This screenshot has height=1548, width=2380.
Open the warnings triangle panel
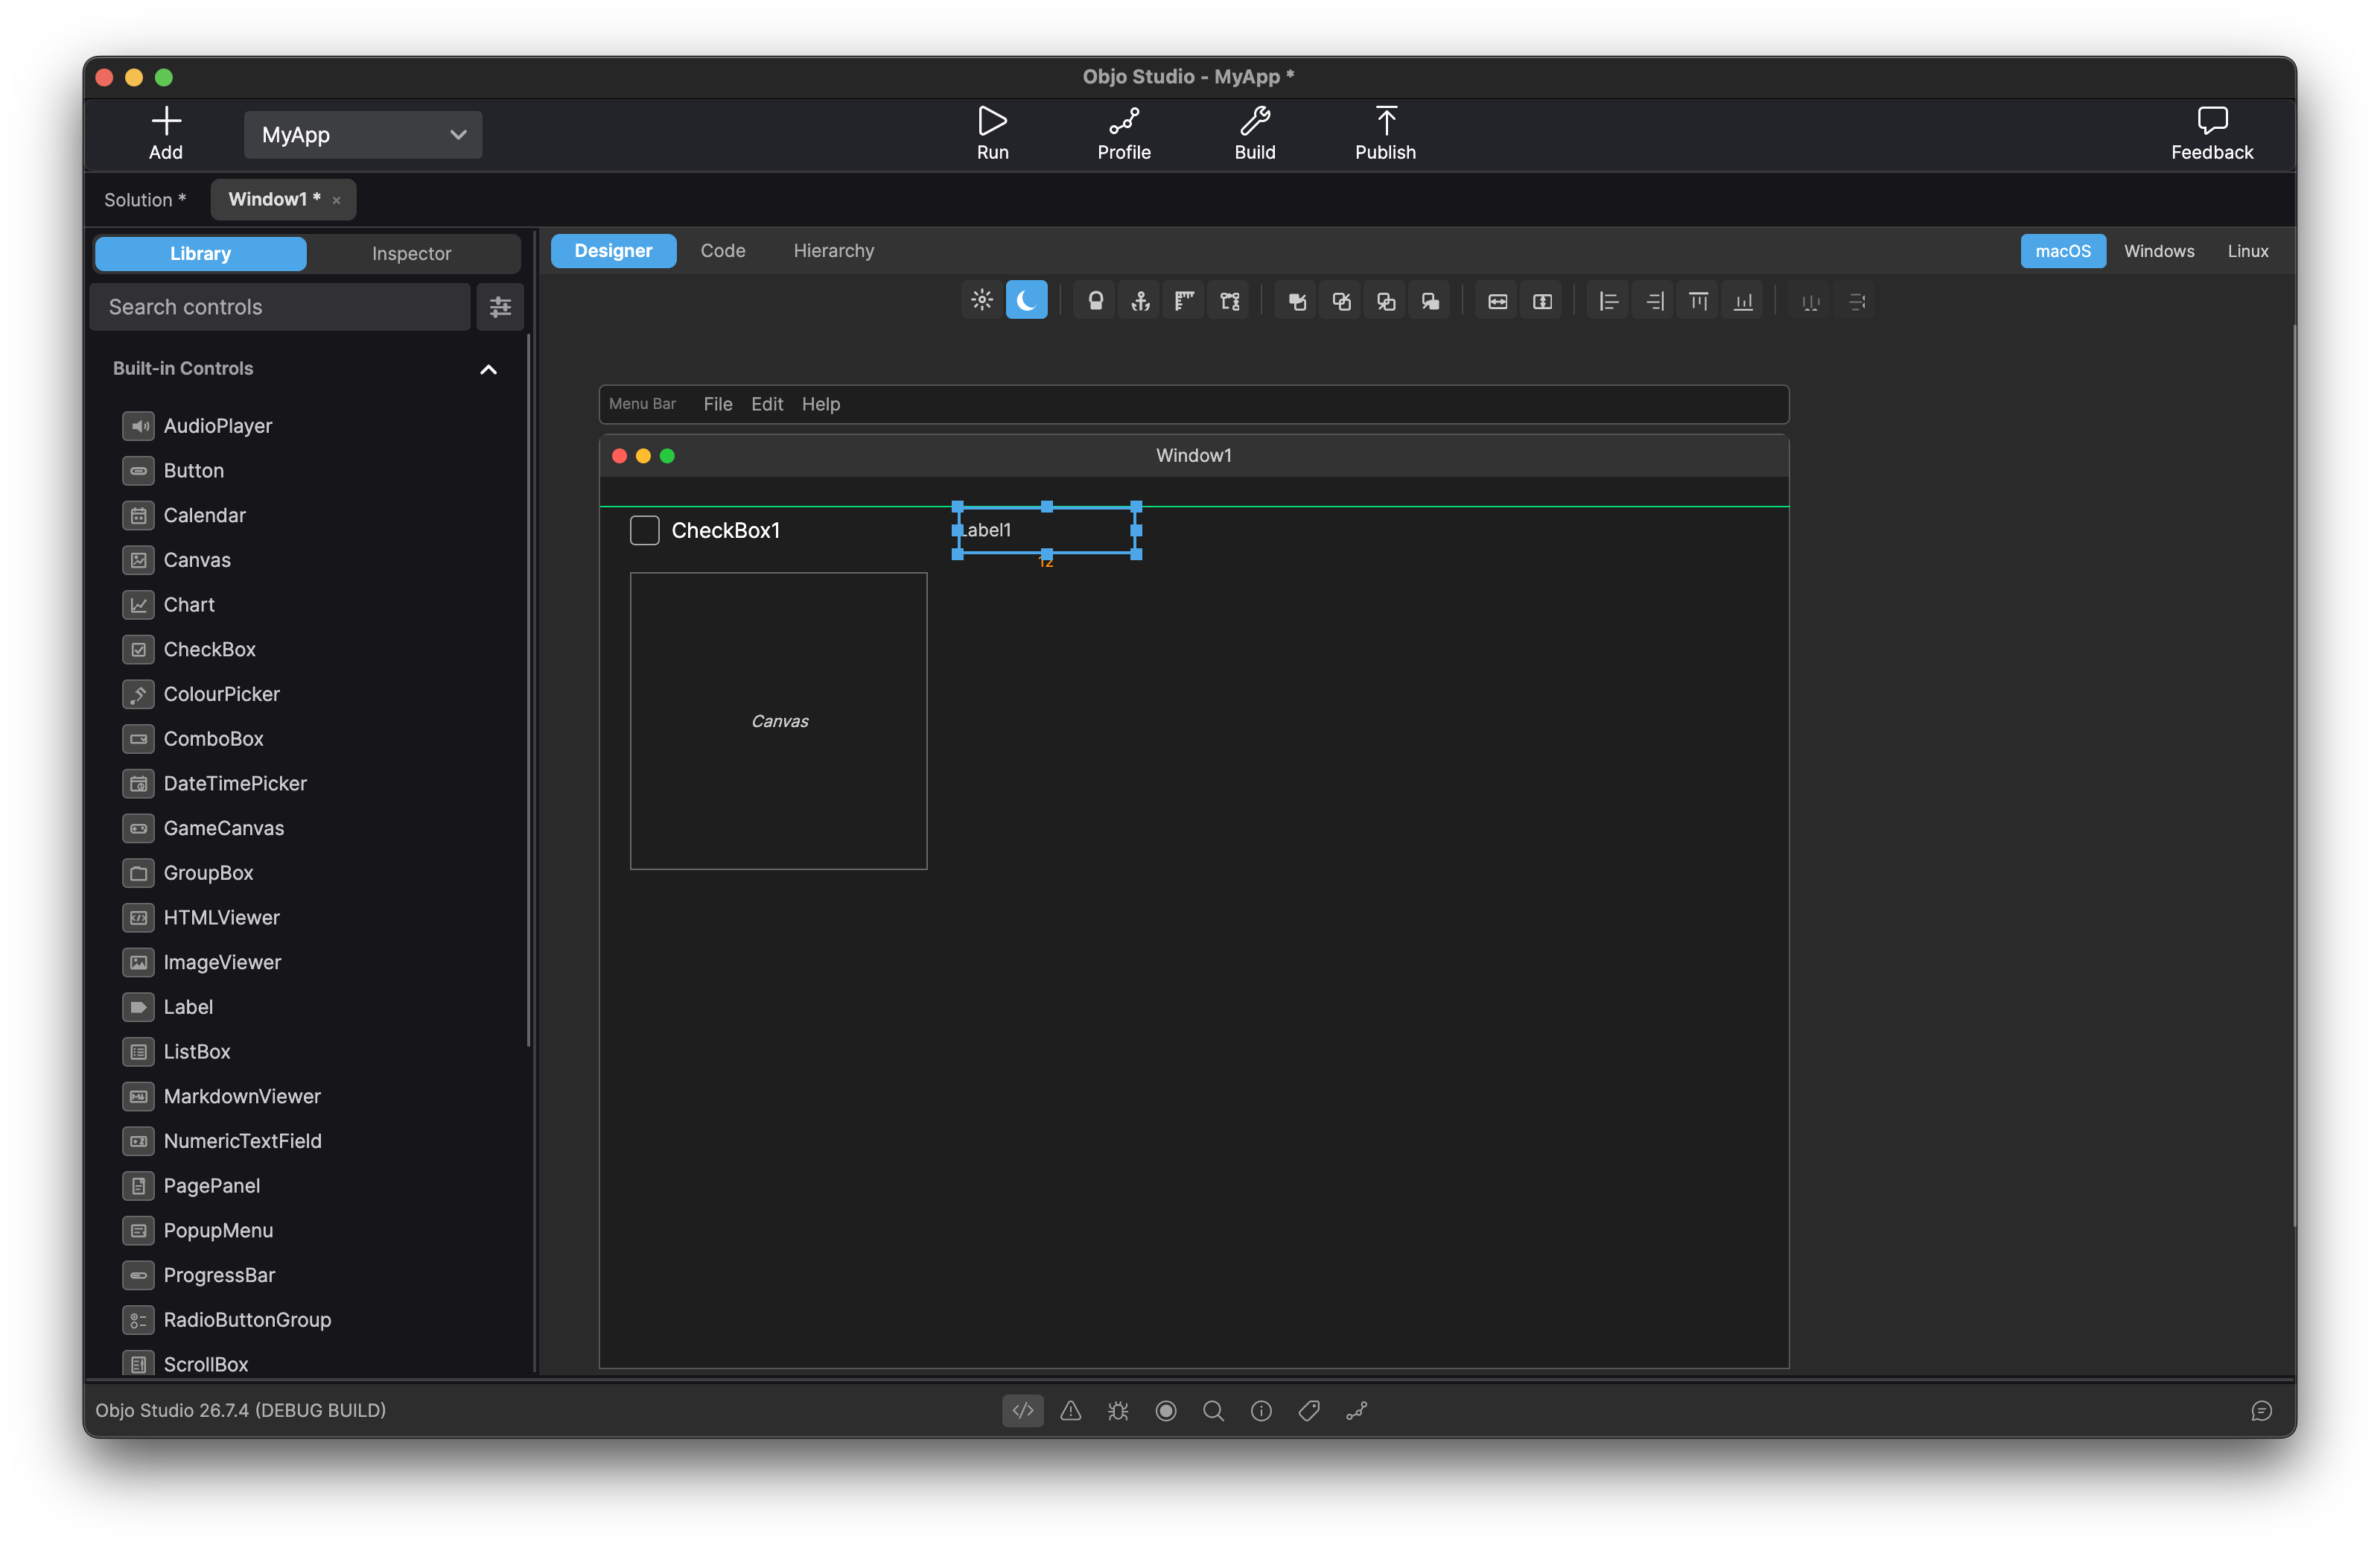tap(1071, 1410)
